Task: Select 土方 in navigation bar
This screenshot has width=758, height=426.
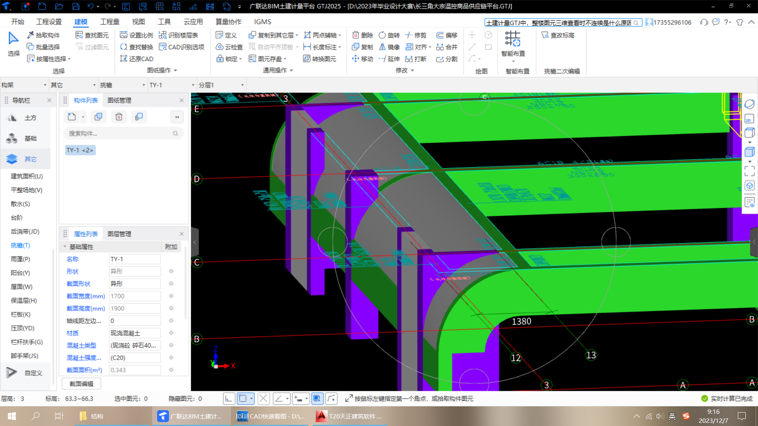Action: click(x=26, y=118)
